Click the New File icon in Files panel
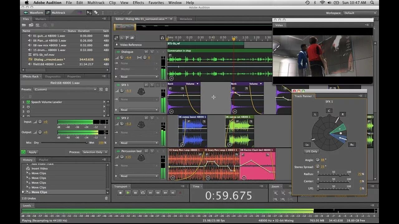Image resolution: width=399 pixels, height=224 pixels. [38, 25]
